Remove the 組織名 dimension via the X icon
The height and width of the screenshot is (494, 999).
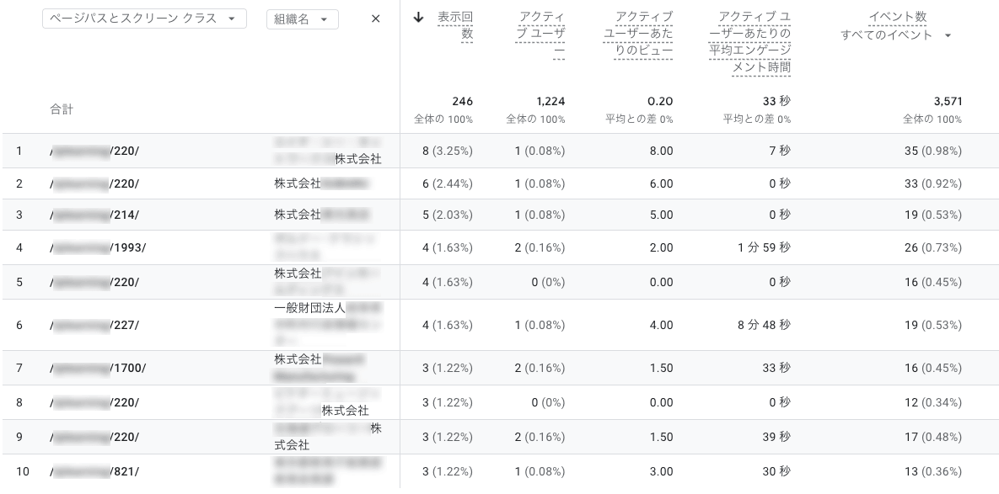click(x=375, y=18)
